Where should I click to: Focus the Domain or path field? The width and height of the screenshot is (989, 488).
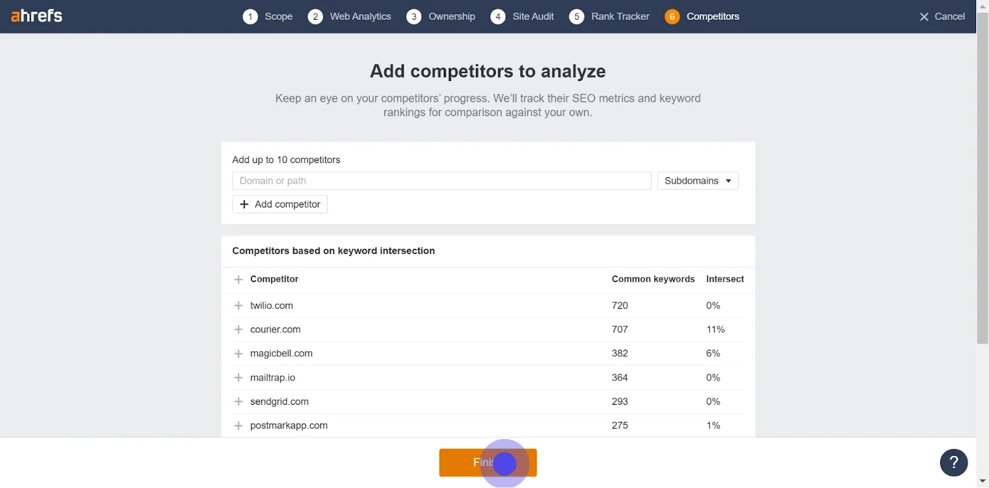(x=442, y=181)
